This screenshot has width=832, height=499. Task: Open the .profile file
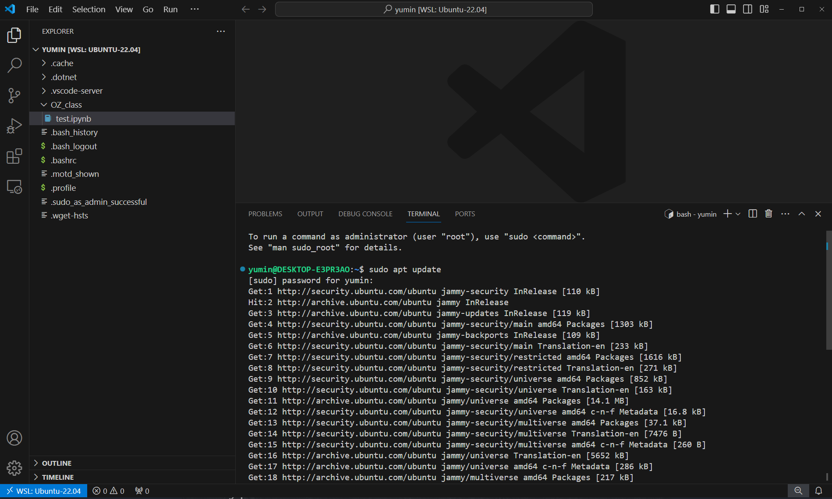pyautogui.click(x=132, y=188)
